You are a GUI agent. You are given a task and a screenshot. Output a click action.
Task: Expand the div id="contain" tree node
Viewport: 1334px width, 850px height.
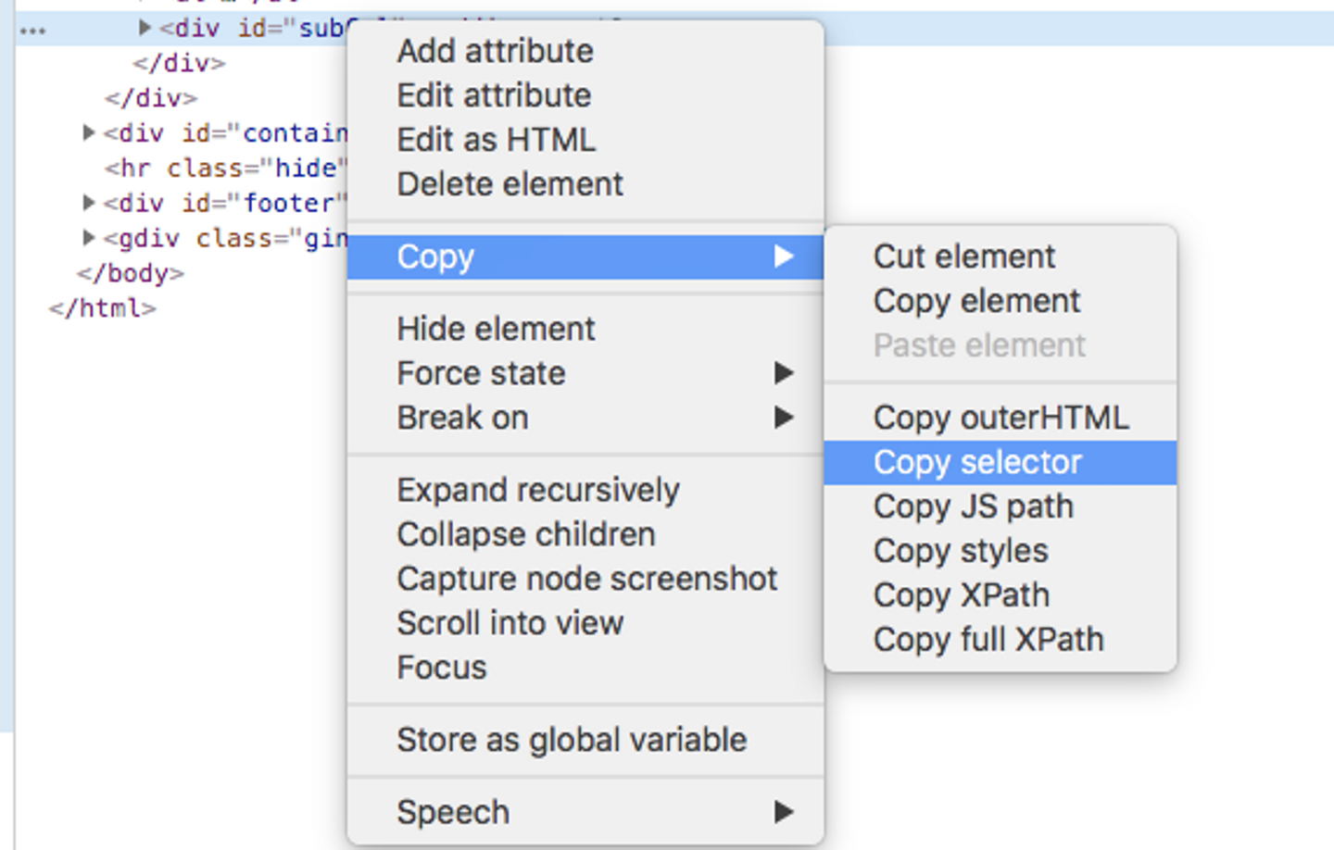89,132
